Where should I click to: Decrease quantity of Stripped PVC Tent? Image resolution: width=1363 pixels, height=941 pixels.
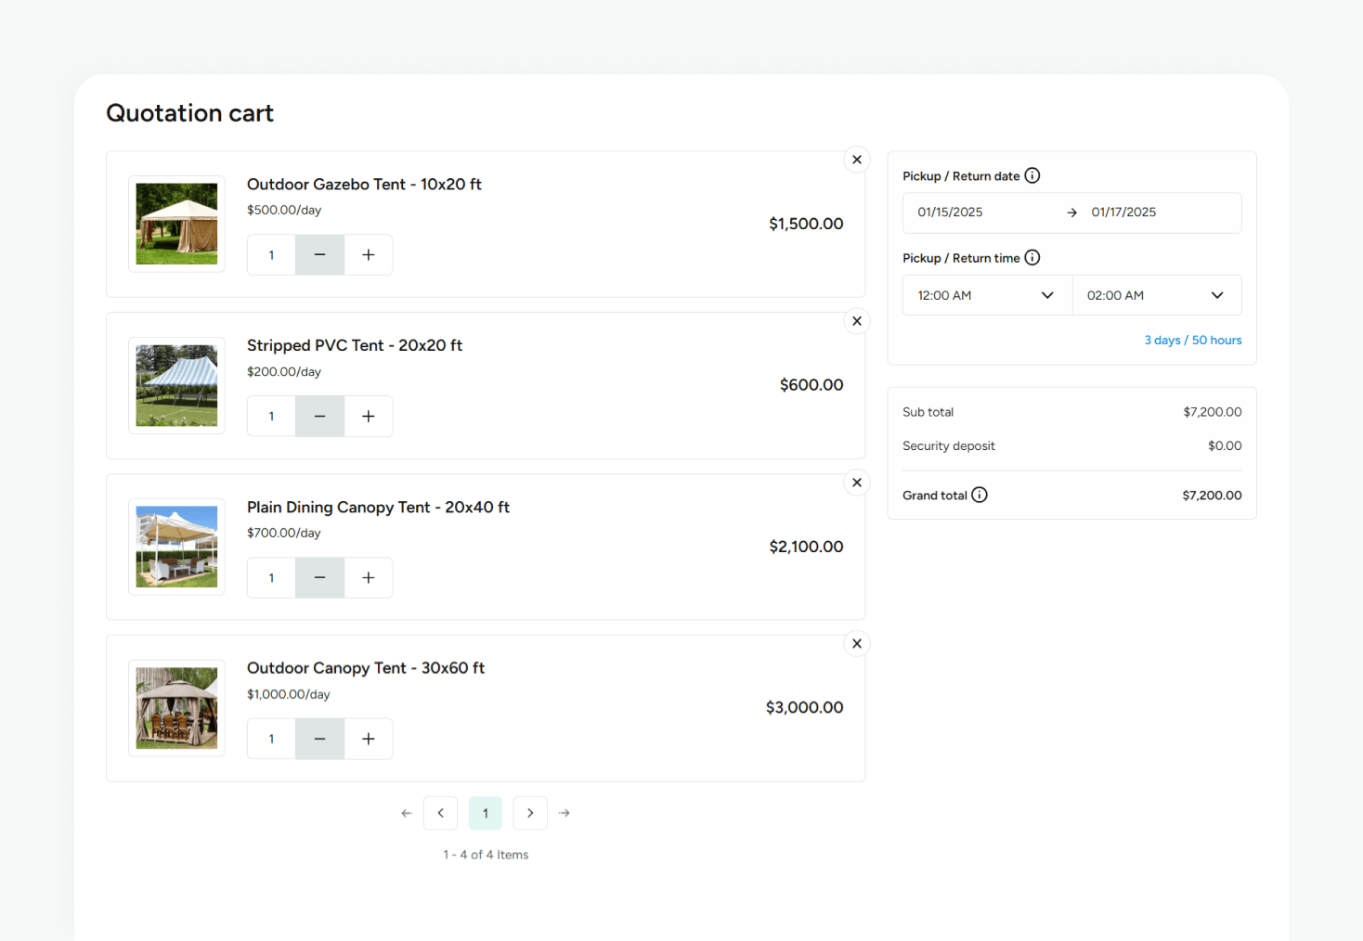319,417
